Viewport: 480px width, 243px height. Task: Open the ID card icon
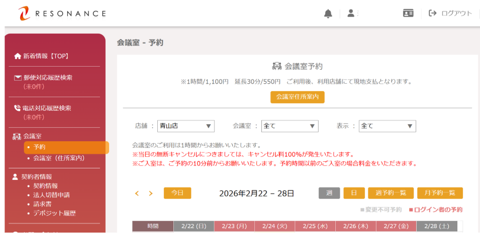[408, 13]
